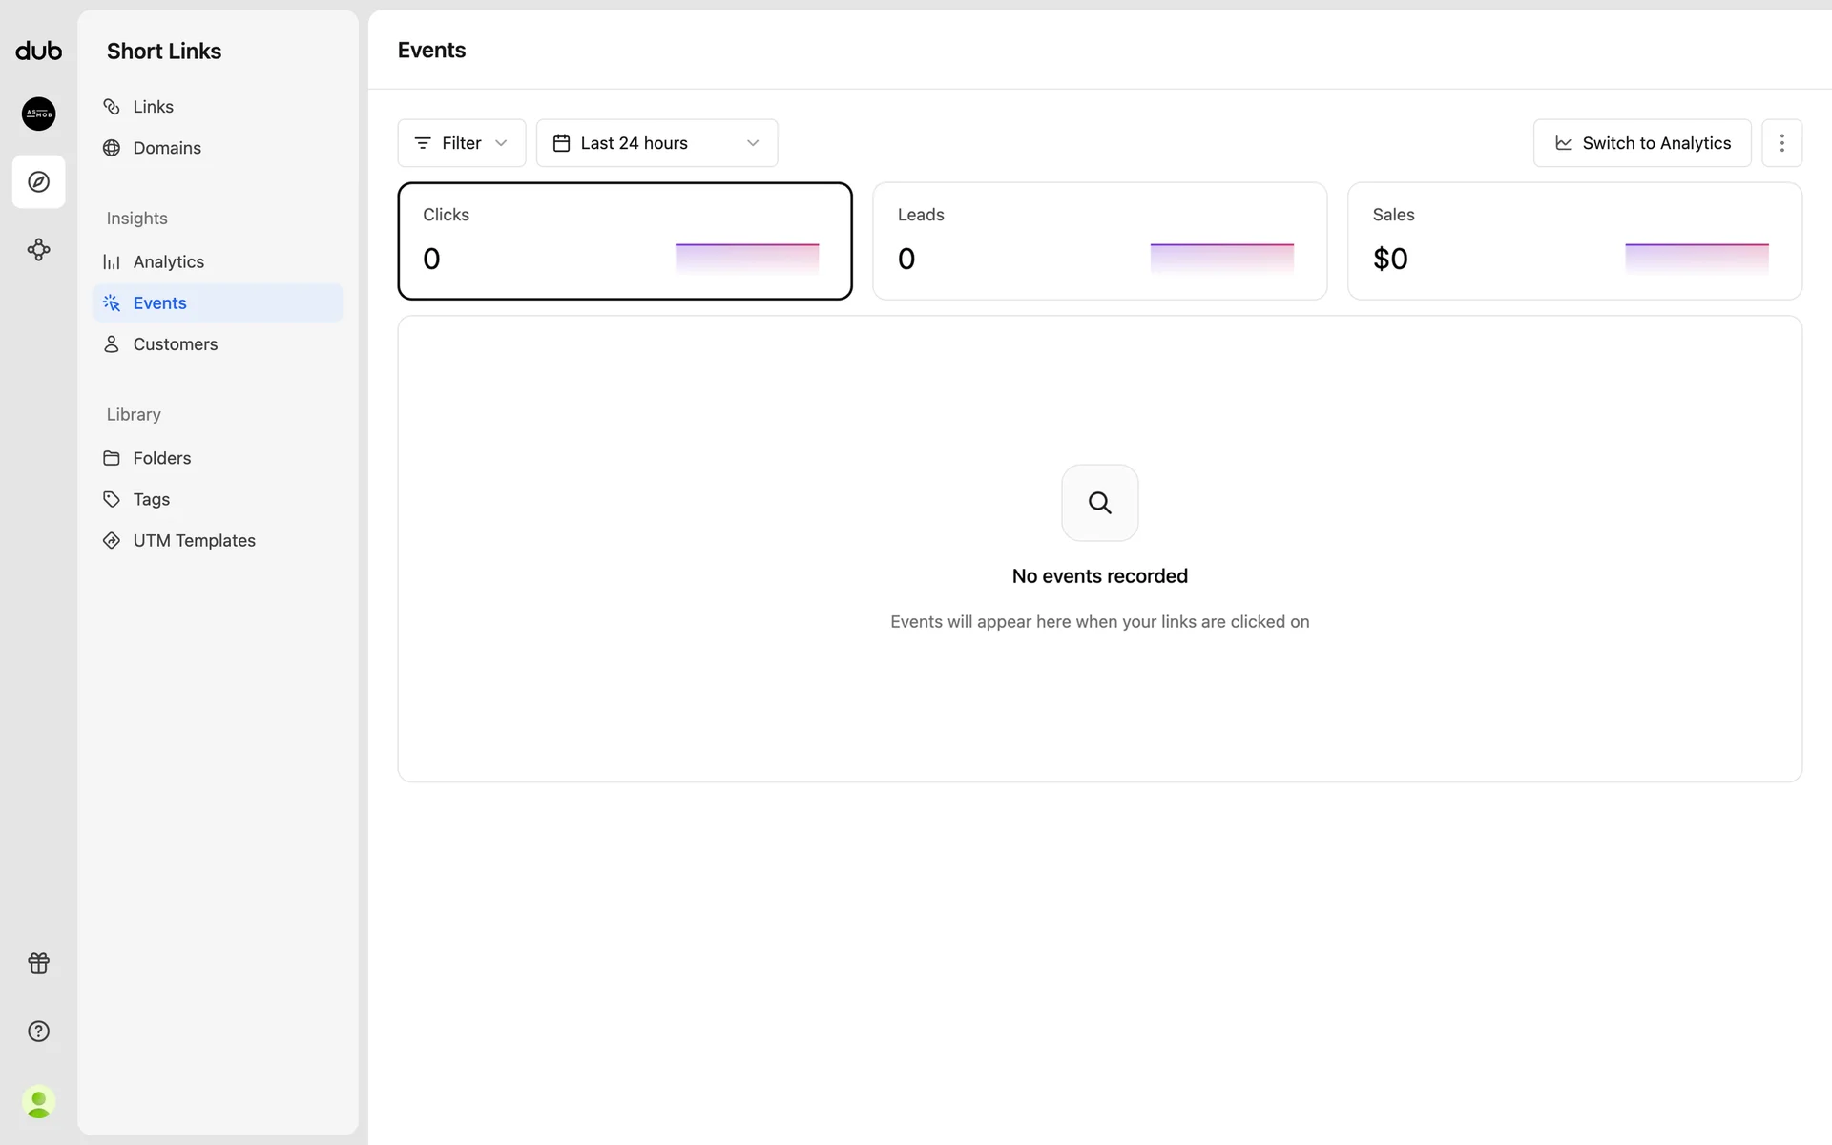Click the gift referrals icon
Viewport: 1832px width, 1145px height.
pos(38,963)
